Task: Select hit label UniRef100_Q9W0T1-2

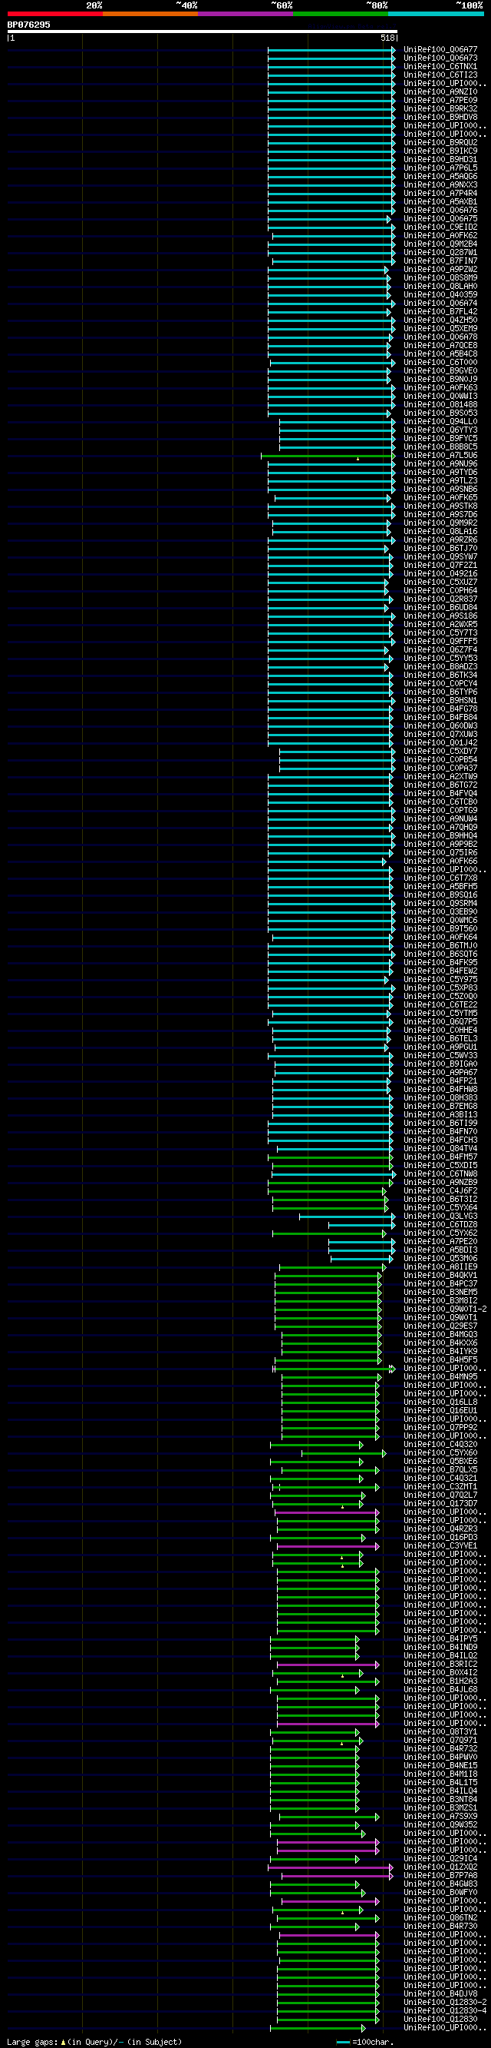Action: pos(445,1309)
